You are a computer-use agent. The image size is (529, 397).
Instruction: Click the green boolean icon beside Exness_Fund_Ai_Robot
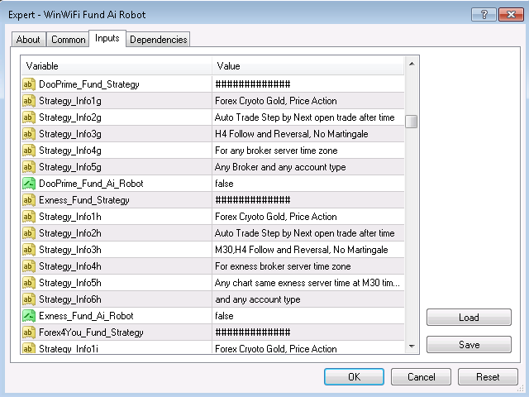tap(29, 316)
